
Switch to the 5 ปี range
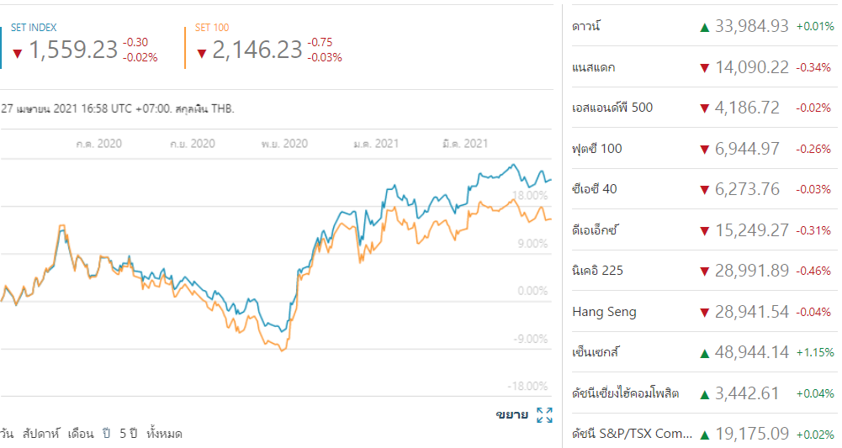128,434
